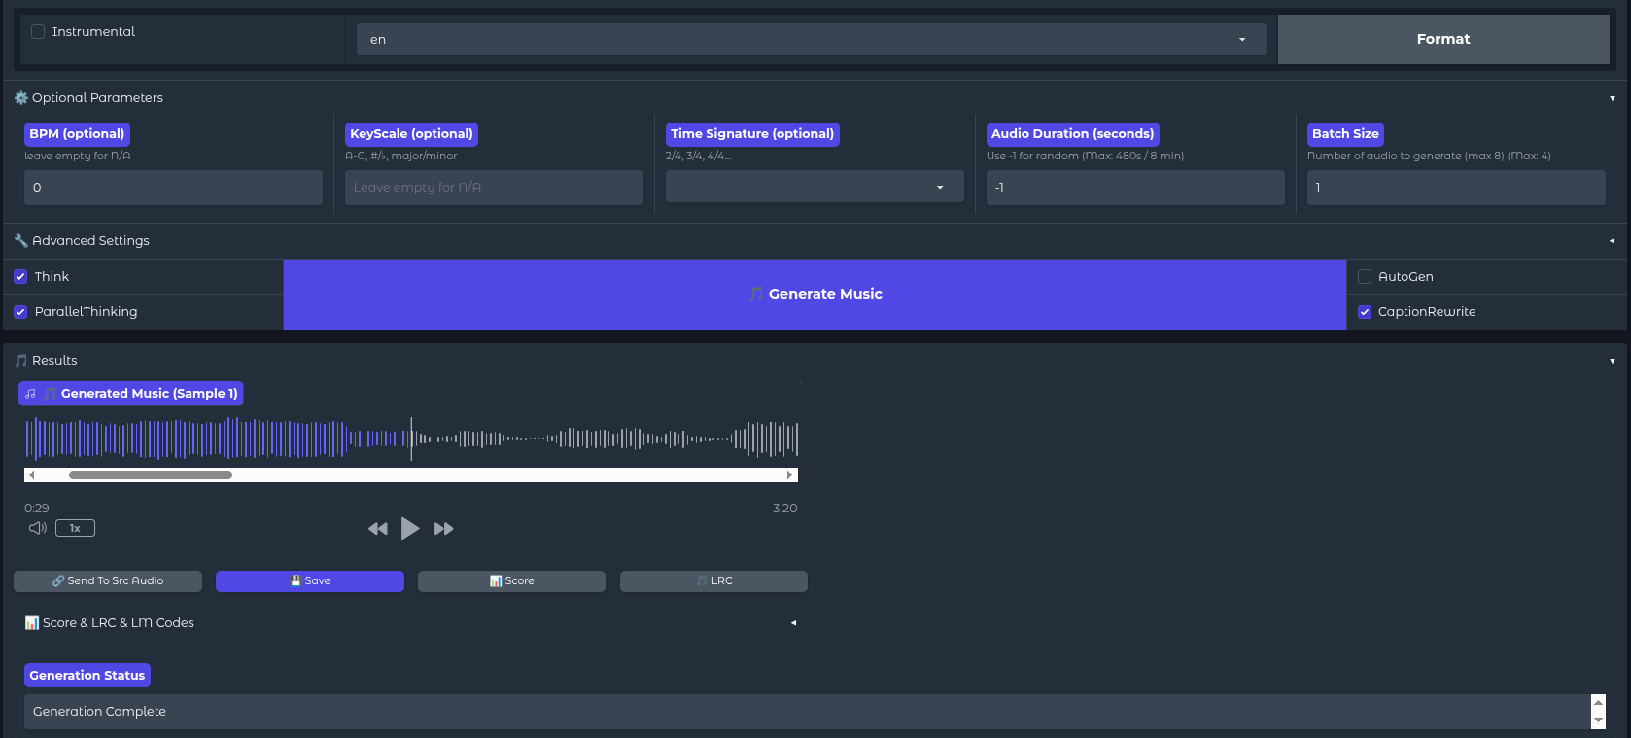
Task: Disable the CaptionRewrite checkbox
Action: (1365, 312)
